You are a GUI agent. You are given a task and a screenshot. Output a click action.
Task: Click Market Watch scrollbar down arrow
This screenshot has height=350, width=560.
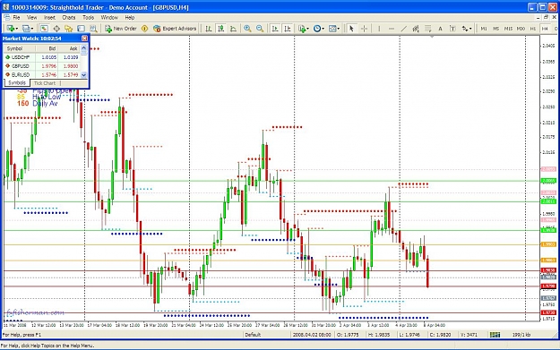[x=84, y=75]
